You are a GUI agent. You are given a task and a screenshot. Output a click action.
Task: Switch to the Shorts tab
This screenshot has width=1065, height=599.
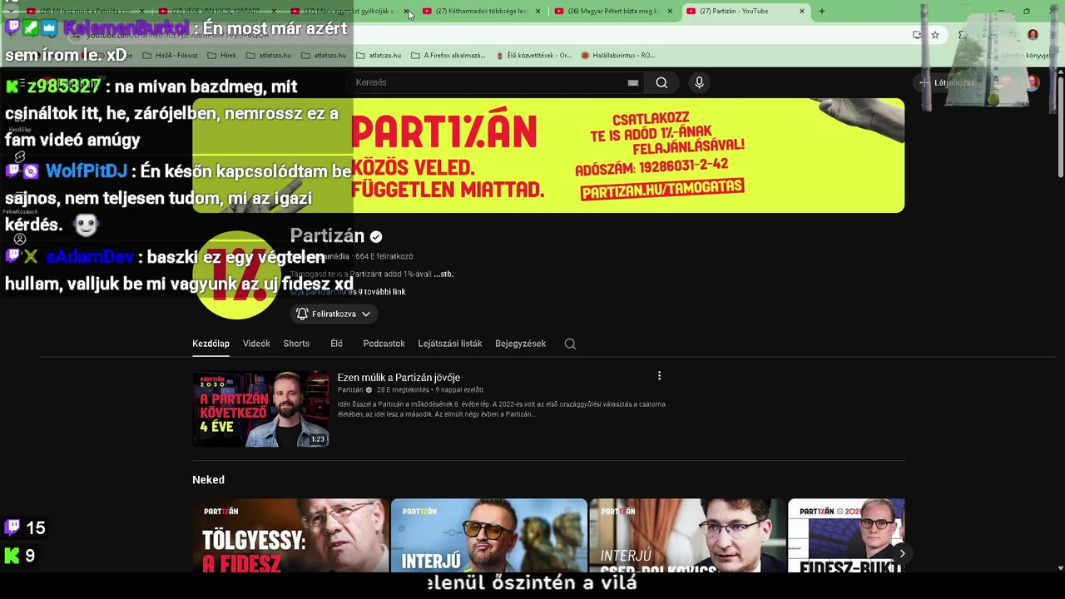[x=296, y=344]
